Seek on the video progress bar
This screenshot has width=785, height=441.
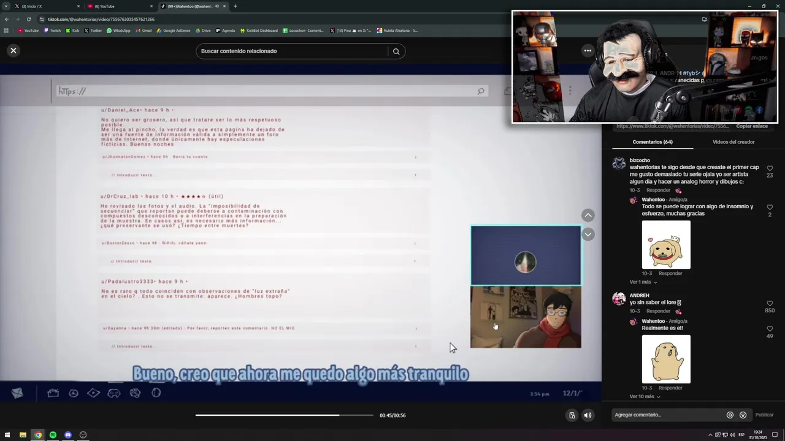pos(284,415)
